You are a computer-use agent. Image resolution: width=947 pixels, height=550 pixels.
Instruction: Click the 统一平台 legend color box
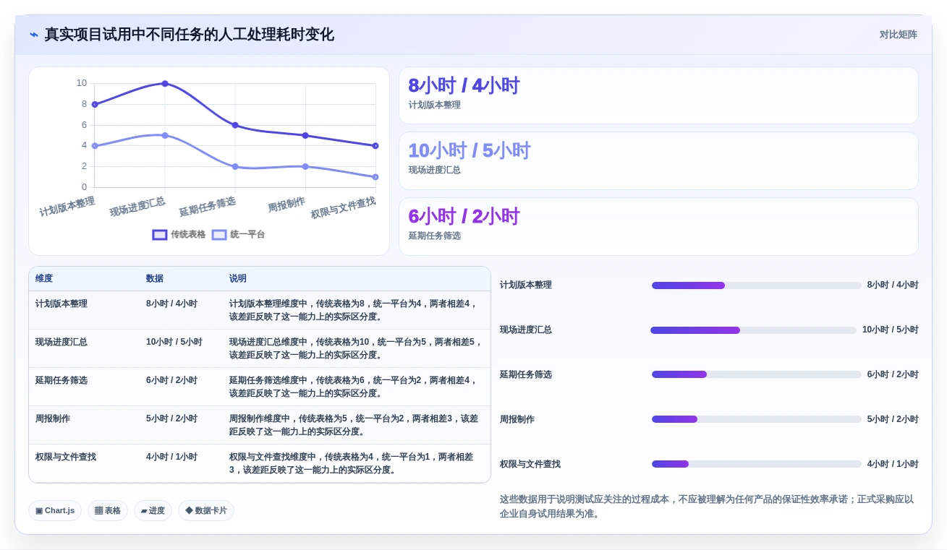click(219, 235)
